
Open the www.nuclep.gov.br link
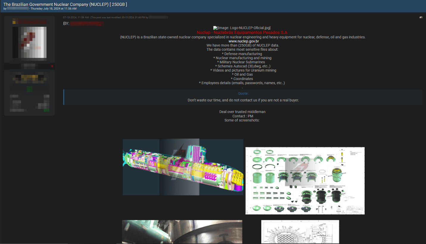click(x=243, y=41)
